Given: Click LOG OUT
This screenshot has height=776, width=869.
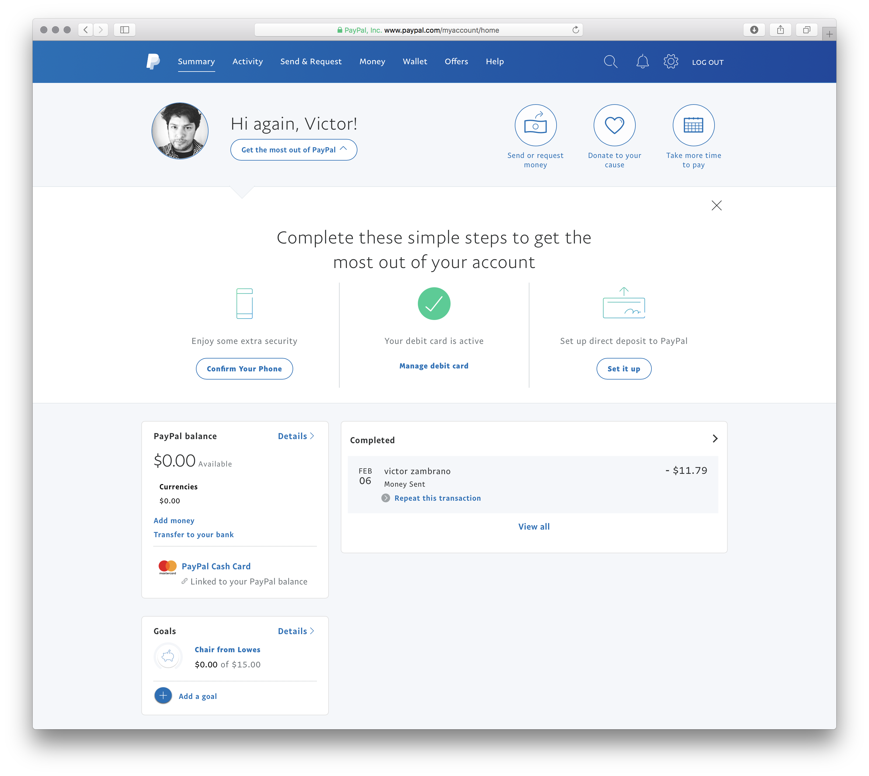Looking at the screenshot, I should [708, 62].
